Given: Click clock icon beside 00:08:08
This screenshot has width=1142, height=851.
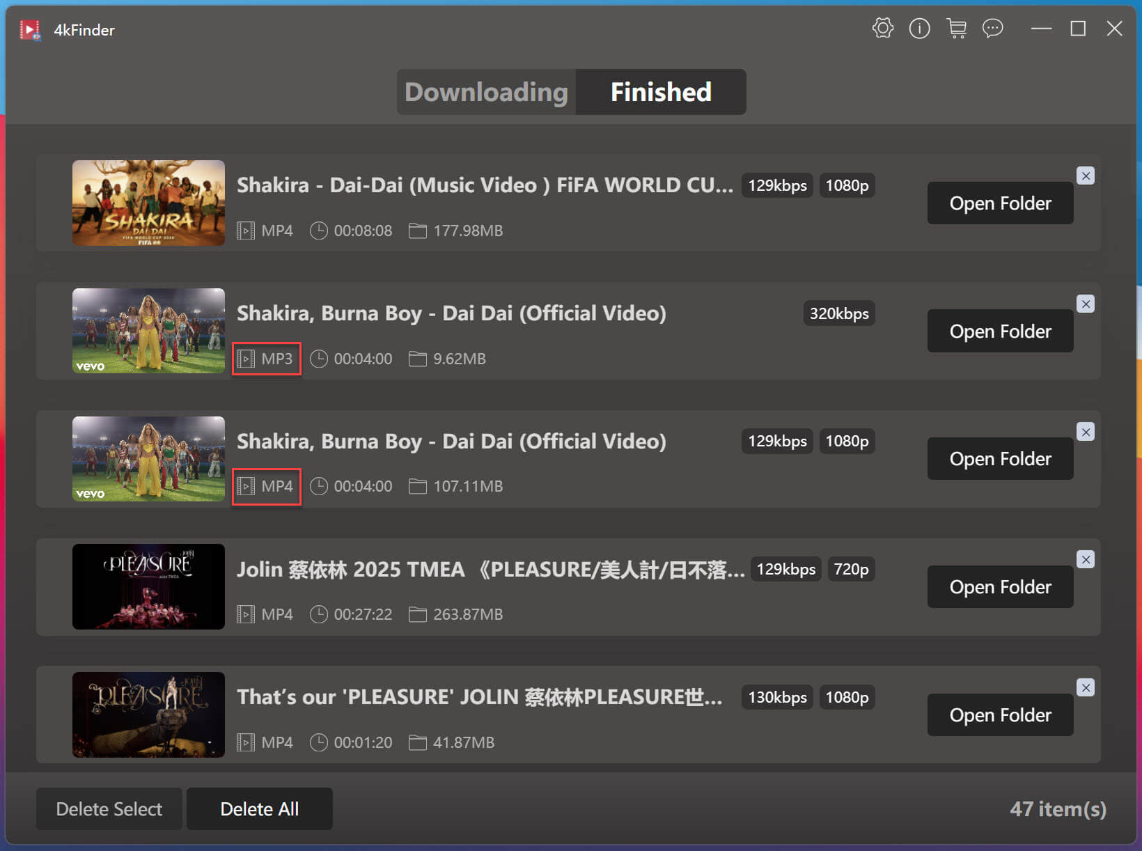Looking at the screenshot, I should 318,231.
